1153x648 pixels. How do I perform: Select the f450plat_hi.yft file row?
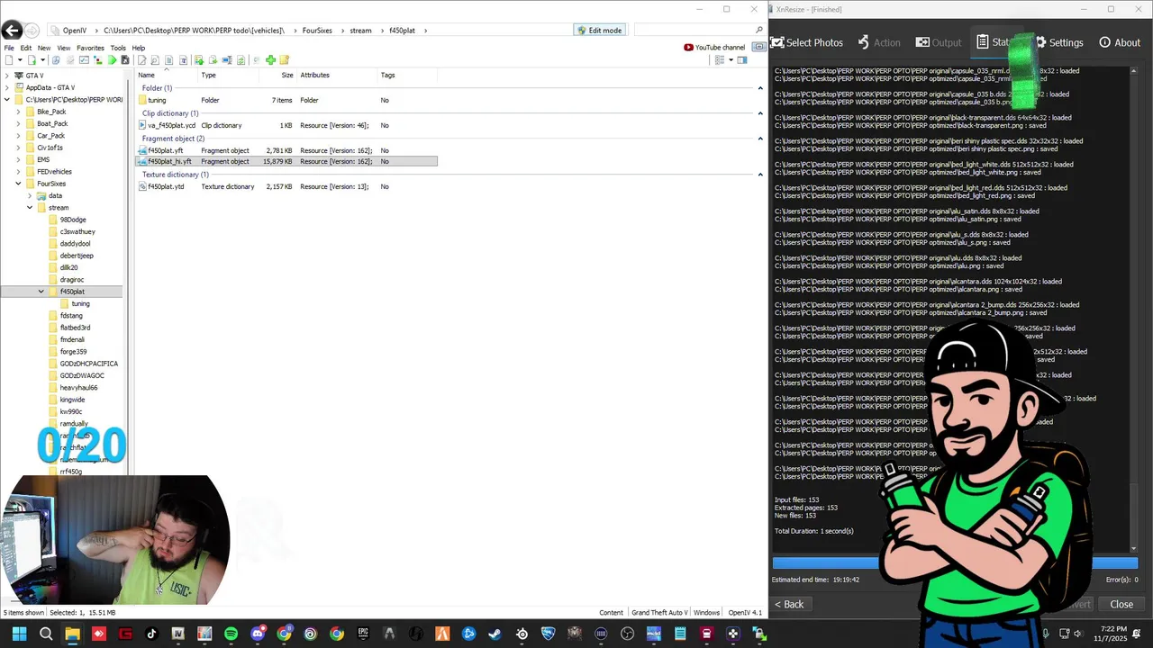point(286,161)
